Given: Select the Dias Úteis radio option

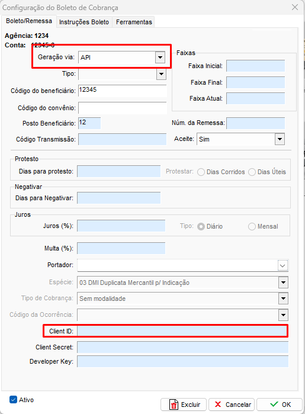Looking at the screenshot, I should point(252,172).
